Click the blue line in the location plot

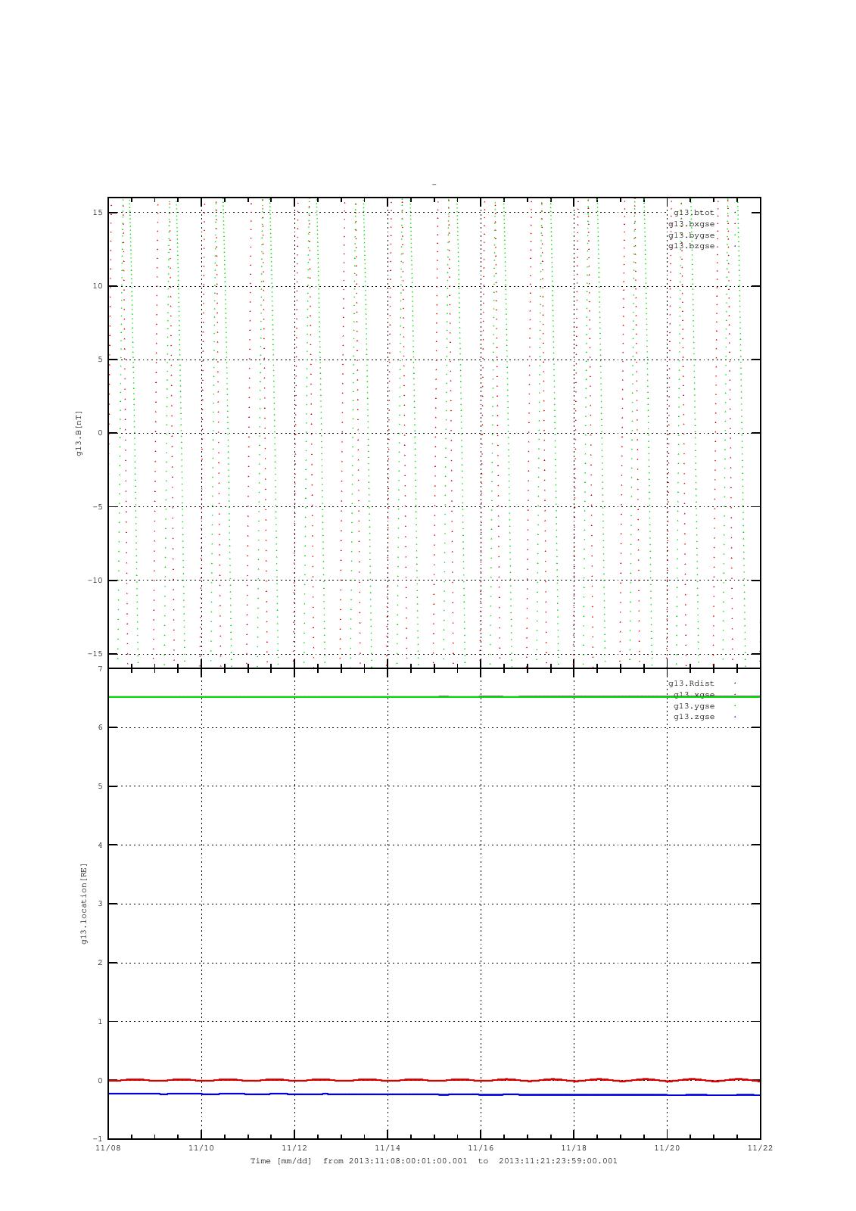[341, 1094]
